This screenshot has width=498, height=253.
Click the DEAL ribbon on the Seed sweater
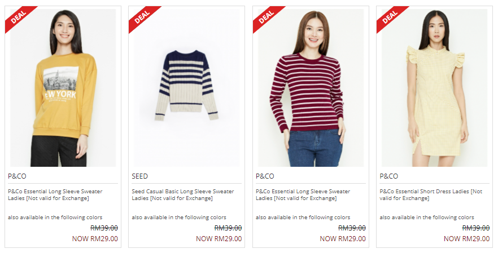[142, 17]
